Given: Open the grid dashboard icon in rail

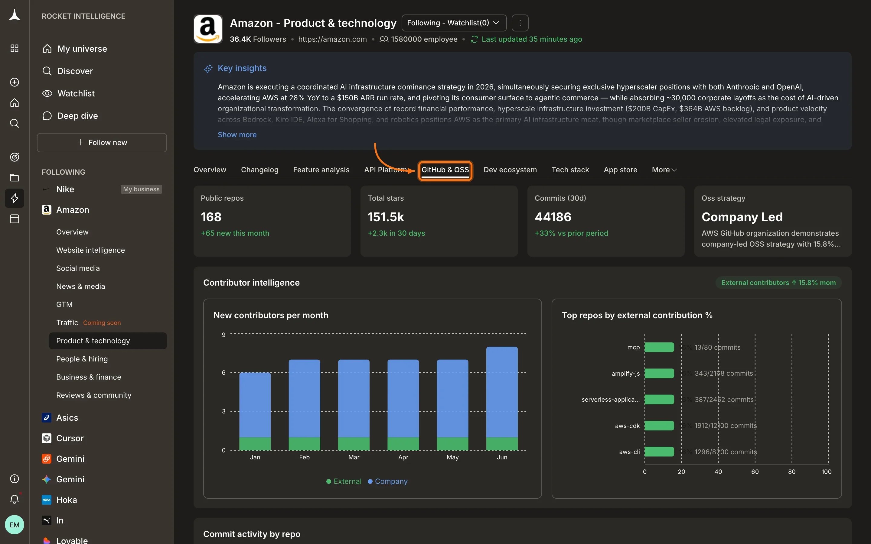Looking at the screenshot, I should [x=15, y=49].
